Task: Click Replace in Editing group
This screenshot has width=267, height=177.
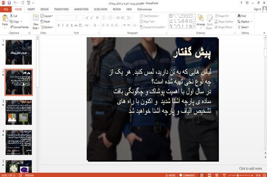Action: 243,22
